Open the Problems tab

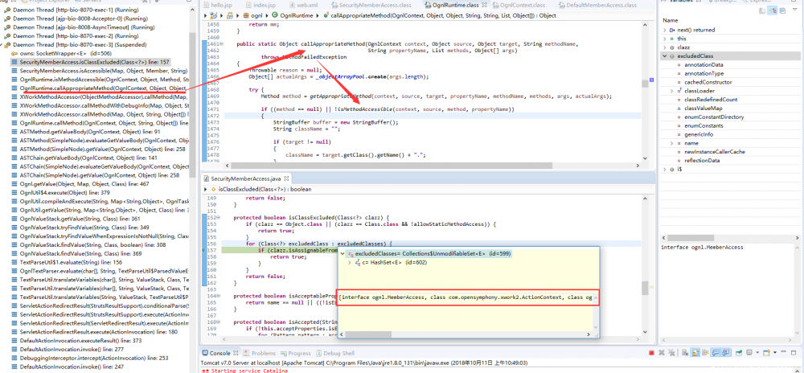pos(263,353)
